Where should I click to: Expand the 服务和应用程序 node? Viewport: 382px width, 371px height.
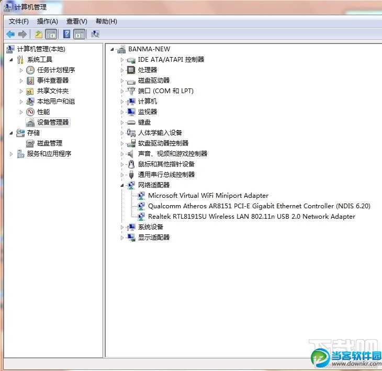(11, 154)
